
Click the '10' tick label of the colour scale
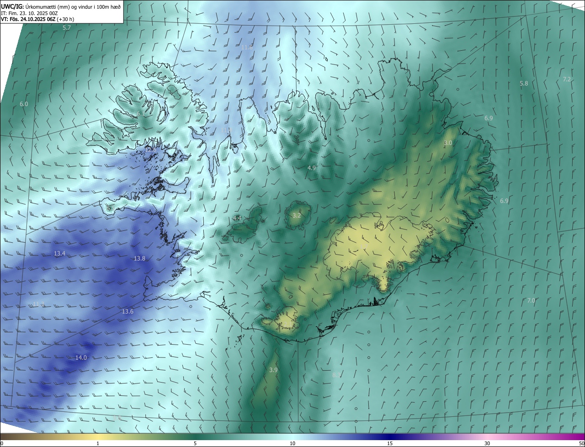(292, 443)
